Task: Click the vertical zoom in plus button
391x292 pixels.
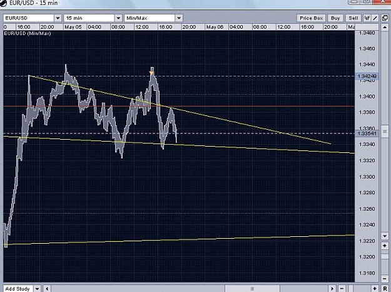Action: pyautogui.click(x=385, y=246)
